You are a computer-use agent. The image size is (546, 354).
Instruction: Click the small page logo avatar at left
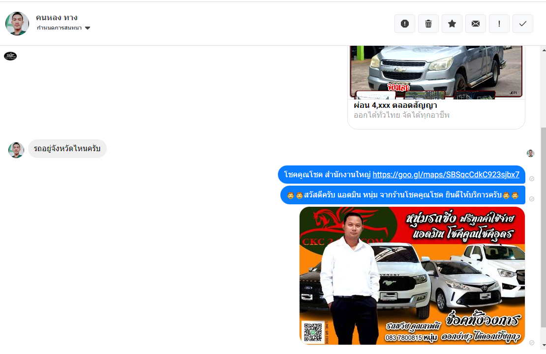click(x=10, y=56)
